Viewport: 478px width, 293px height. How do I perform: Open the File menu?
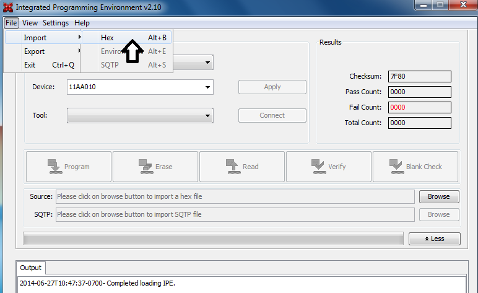tap(11, 23)
